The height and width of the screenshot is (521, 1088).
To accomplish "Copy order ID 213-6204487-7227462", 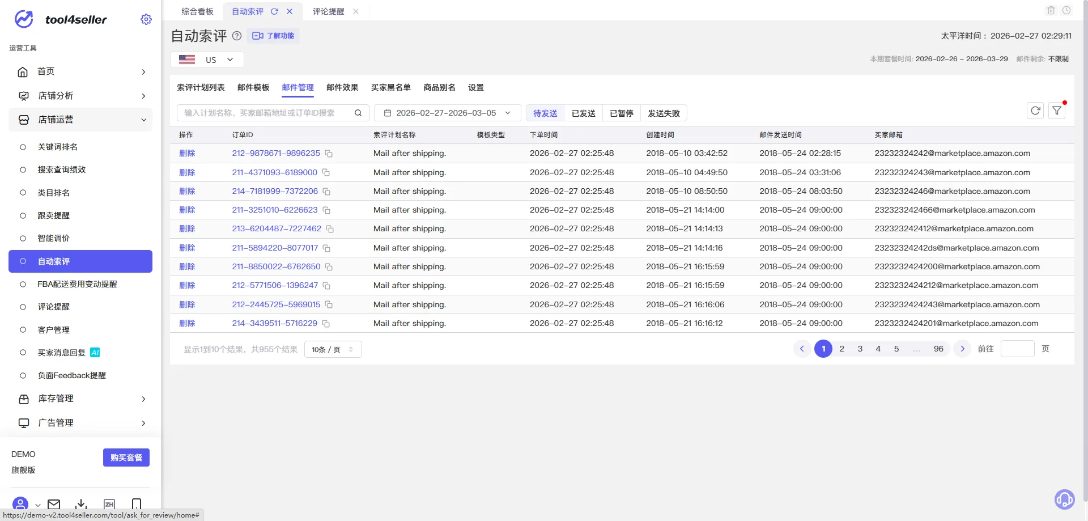I will [x=330, y=229].
